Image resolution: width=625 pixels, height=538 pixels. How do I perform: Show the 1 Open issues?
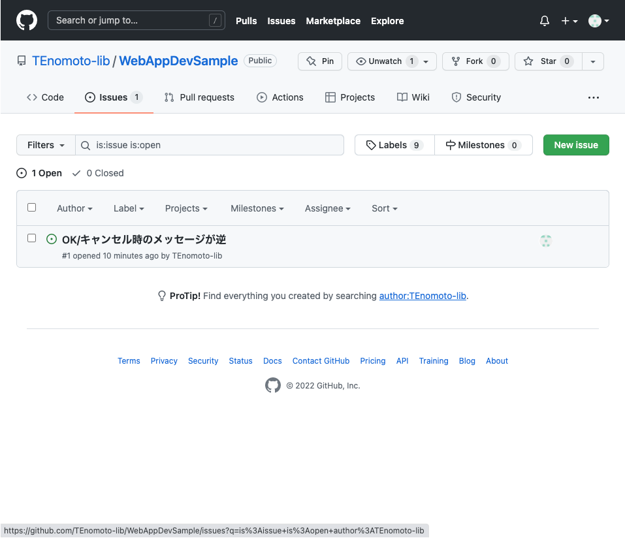click(39, 173)
